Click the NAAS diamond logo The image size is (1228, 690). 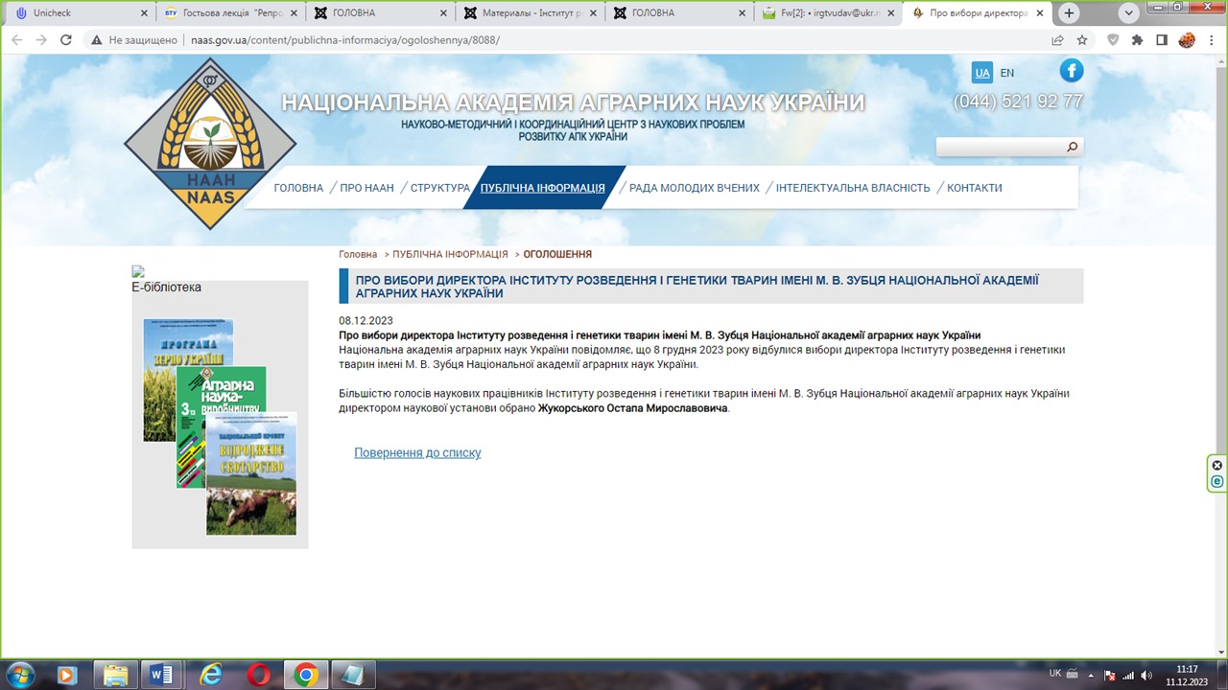point(210,144)
